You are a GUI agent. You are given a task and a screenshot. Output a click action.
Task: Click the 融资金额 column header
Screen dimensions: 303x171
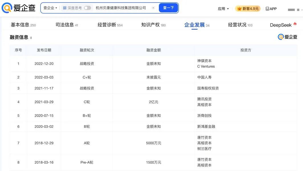(153, 50)
